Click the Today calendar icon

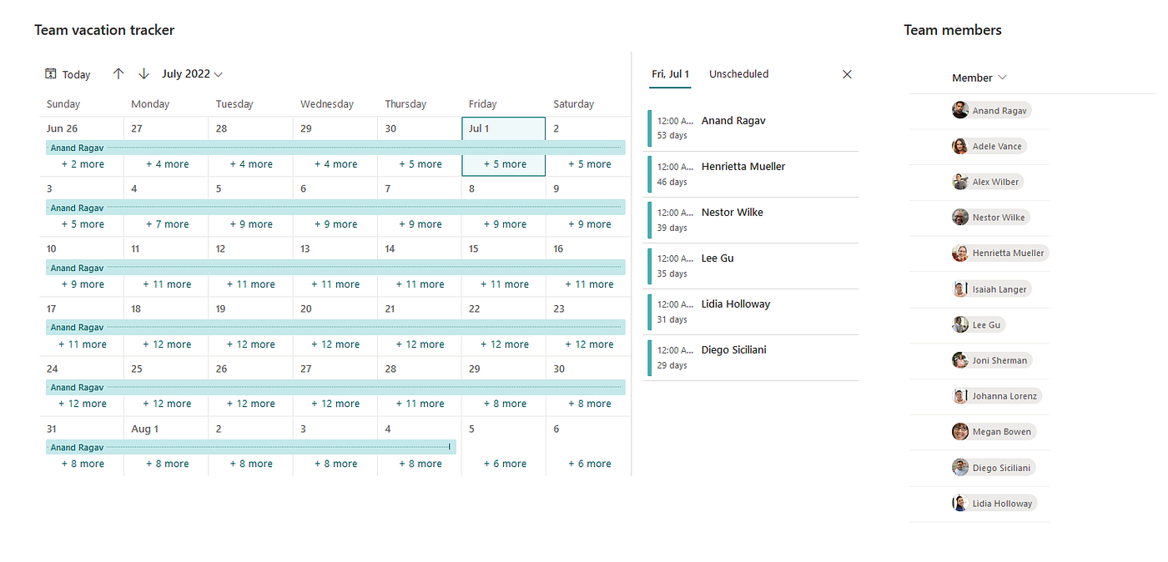click(51, 74)
